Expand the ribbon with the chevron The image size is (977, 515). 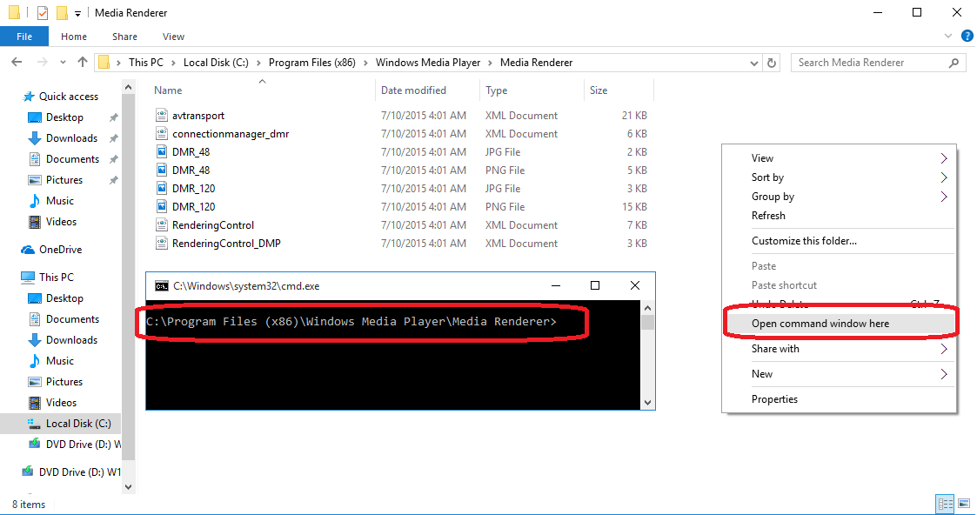click(x=948, y=37)
